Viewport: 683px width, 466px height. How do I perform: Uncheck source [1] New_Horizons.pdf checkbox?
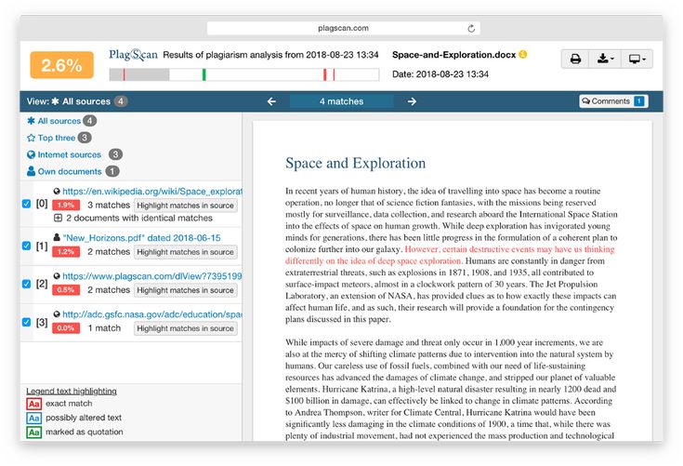coord(27,246)
